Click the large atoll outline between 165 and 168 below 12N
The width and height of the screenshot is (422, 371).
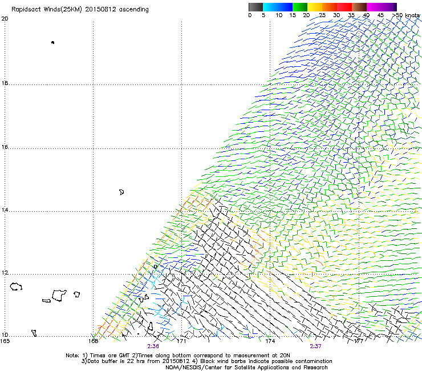tap(59, 296)
